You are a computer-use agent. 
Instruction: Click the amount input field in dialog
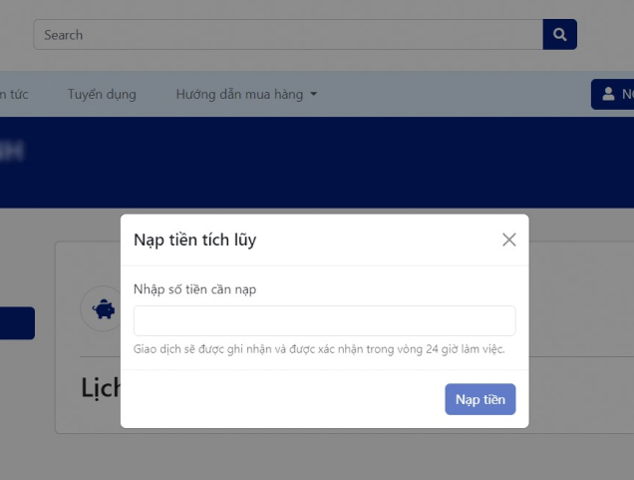coord(324,321)
